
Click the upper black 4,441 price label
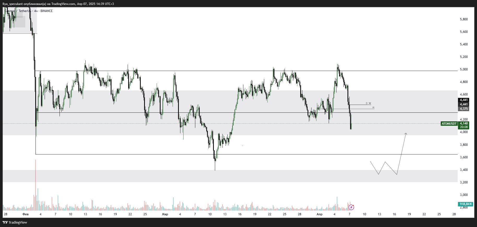[464, 100]
